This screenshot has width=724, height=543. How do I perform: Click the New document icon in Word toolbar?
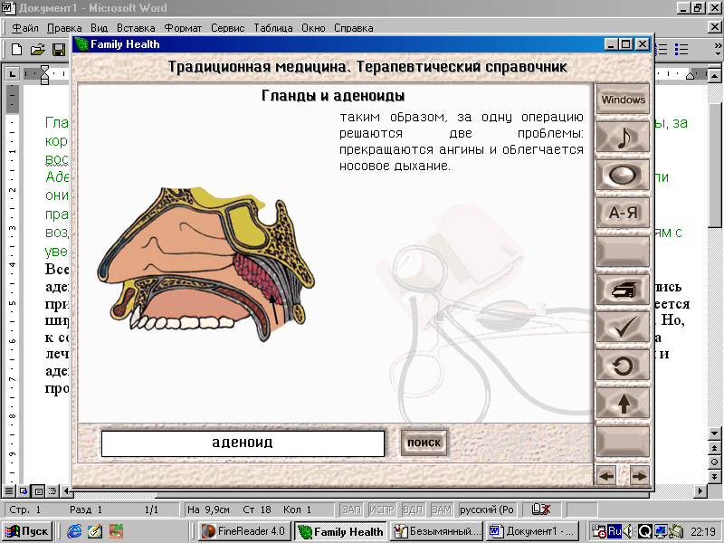pyautogui.click(x=17, y=49)
